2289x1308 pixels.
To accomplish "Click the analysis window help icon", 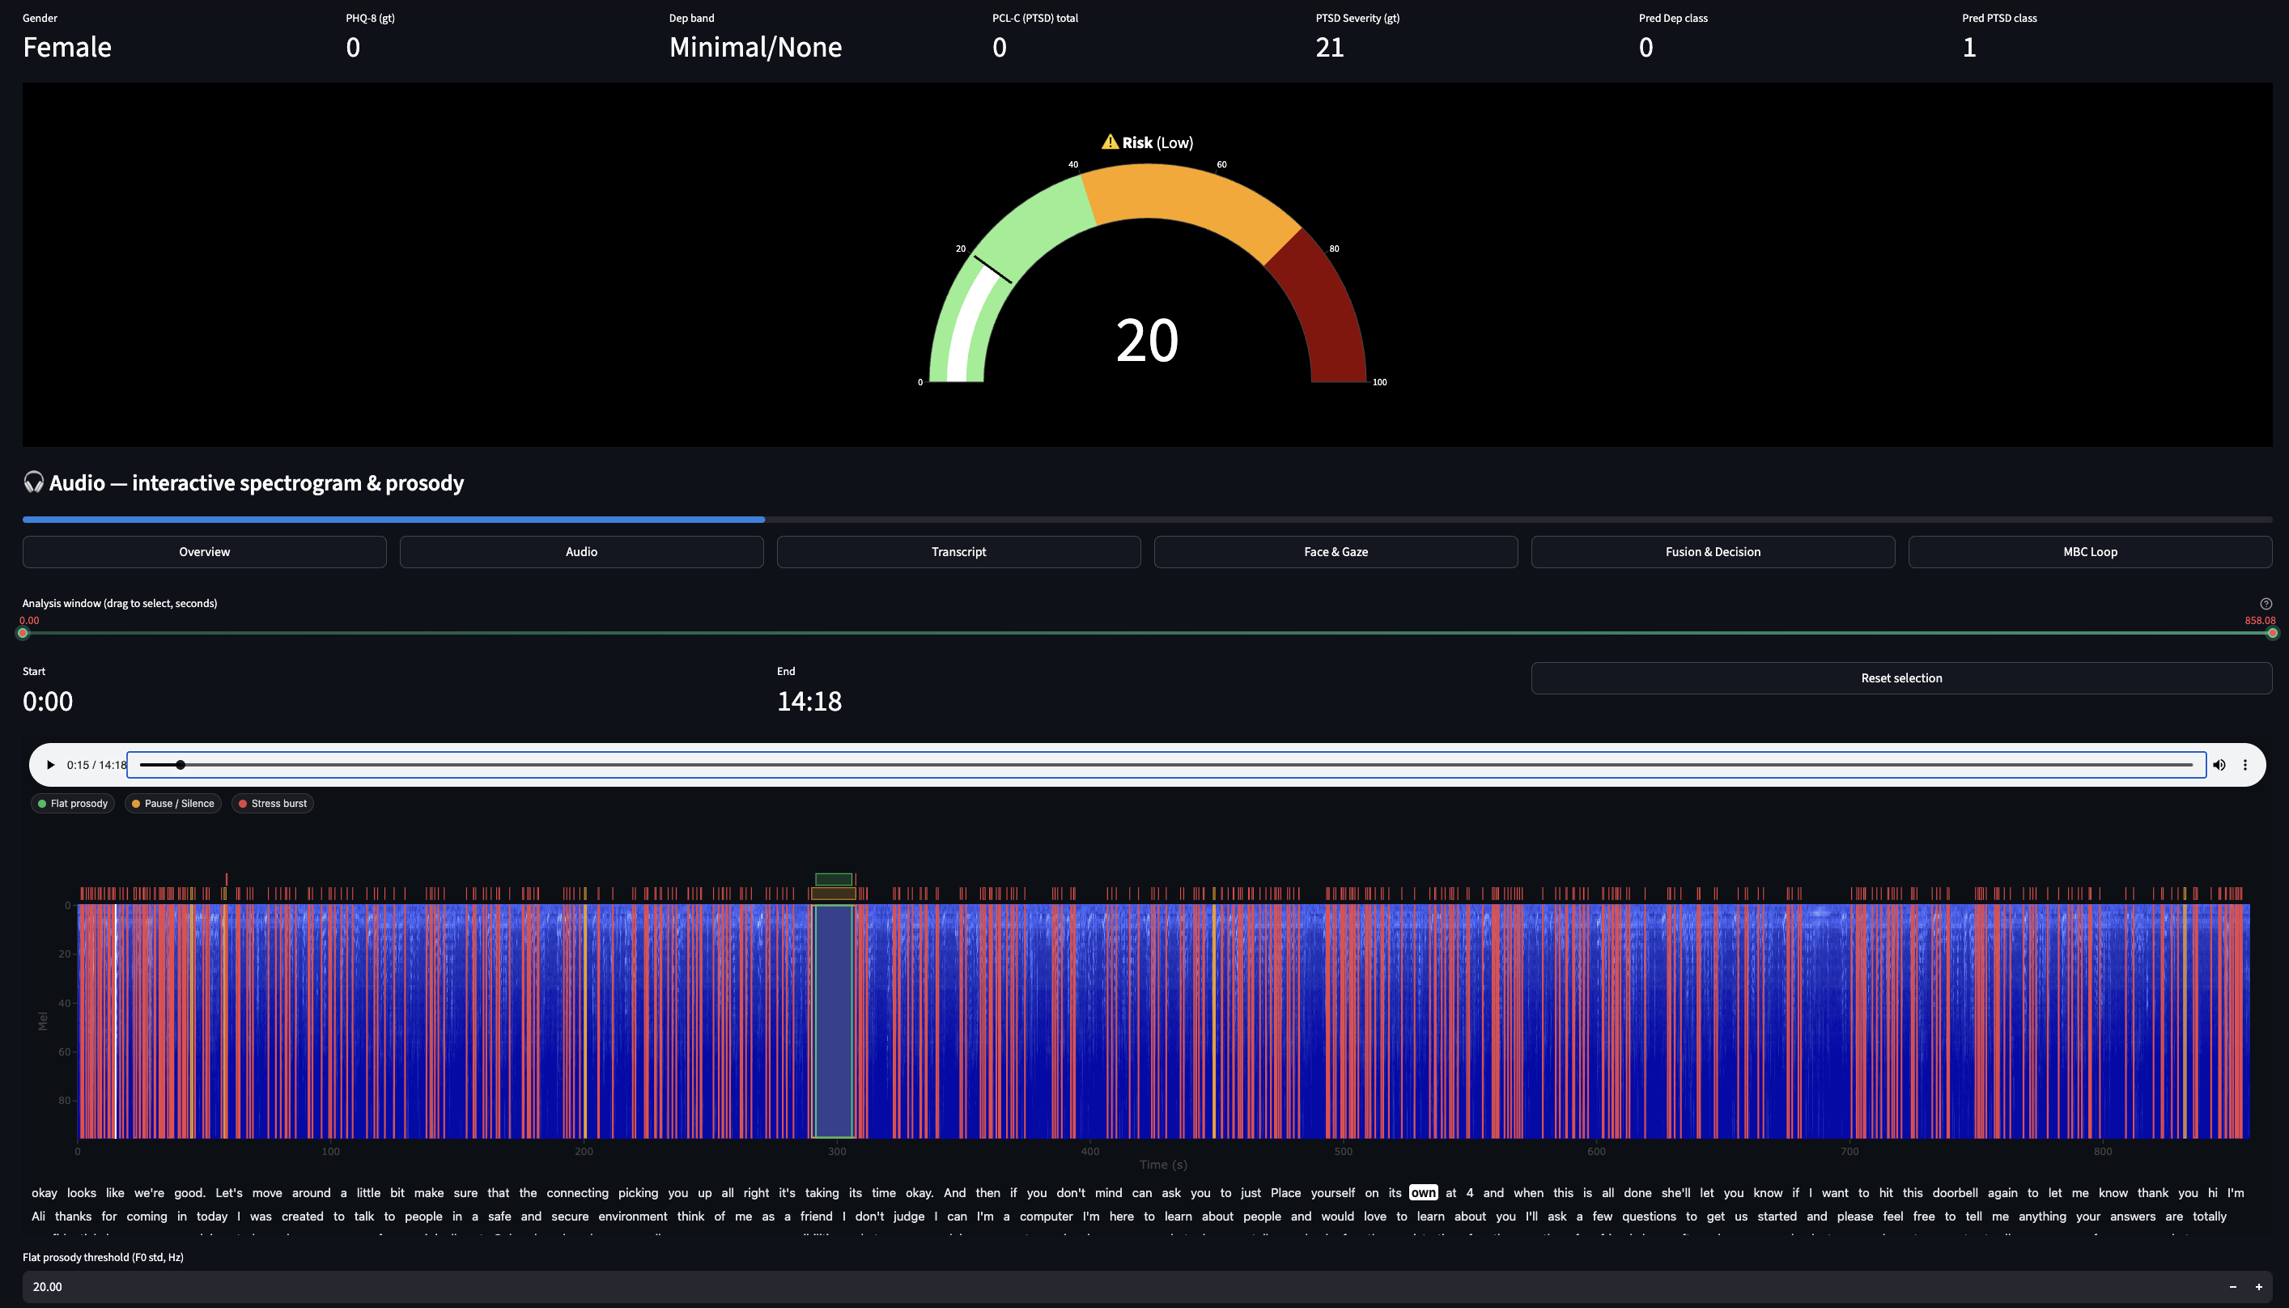I will [2266, 604].
